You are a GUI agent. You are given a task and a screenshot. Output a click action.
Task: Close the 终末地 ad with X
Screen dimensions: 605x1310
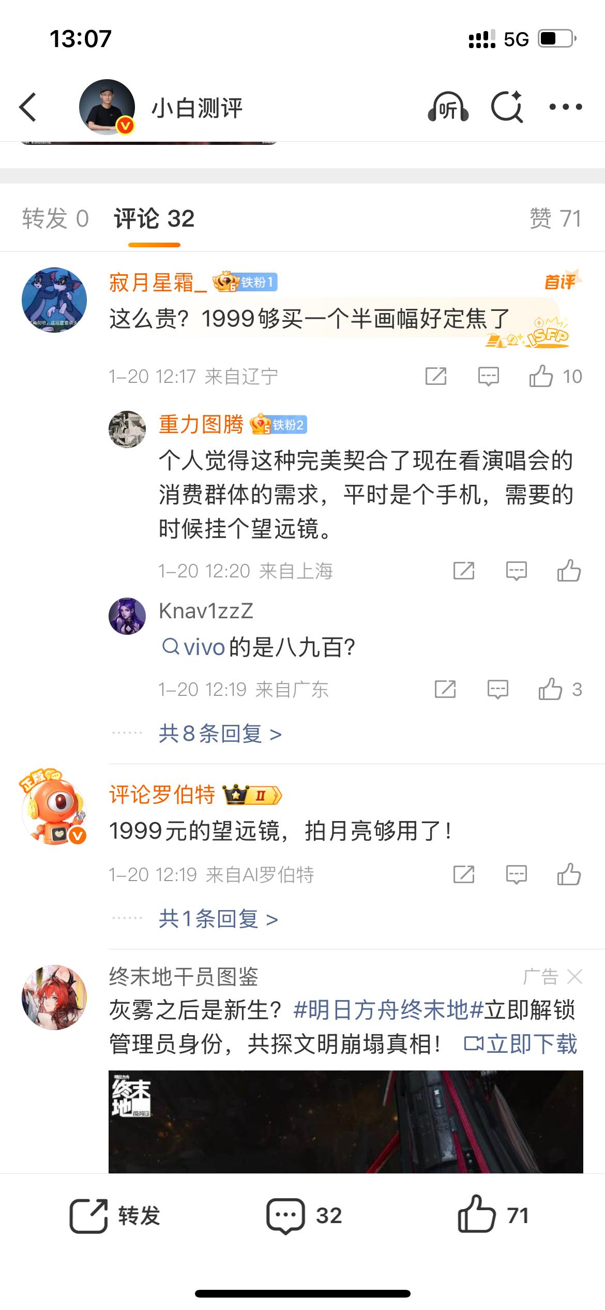coord(574,977)
